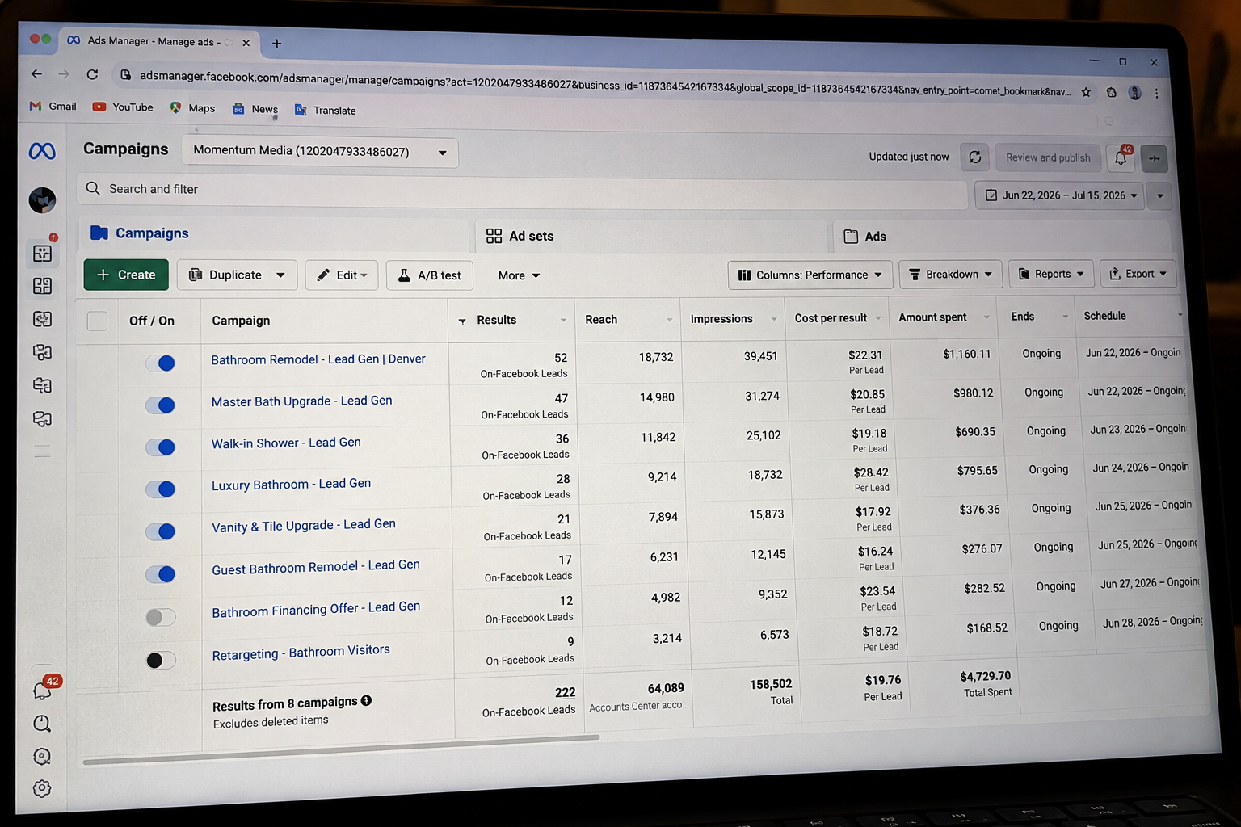1241x827 pixels.
Task: Open the Reports dropdown
Action: tap(1052, 274)
